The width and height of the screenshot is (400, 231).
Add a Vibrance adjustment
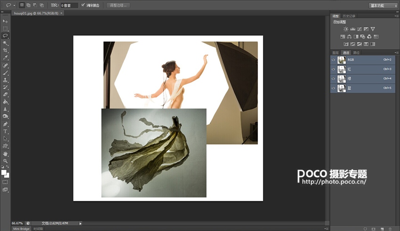373,29
